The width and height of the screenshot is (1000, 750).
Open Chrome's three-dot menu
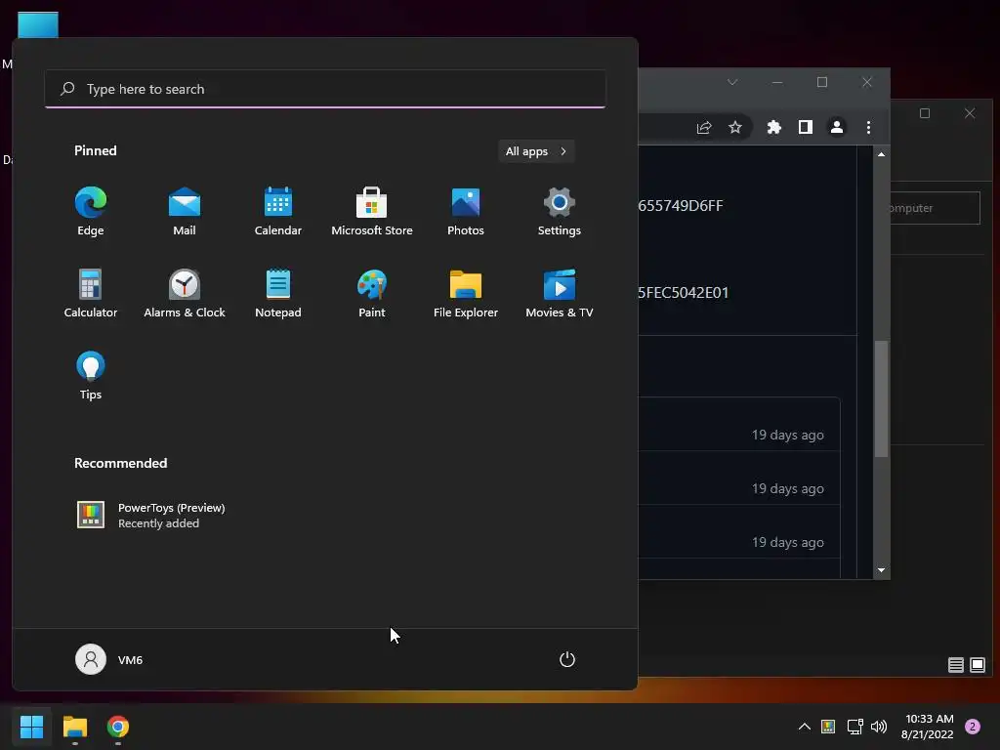868,128
